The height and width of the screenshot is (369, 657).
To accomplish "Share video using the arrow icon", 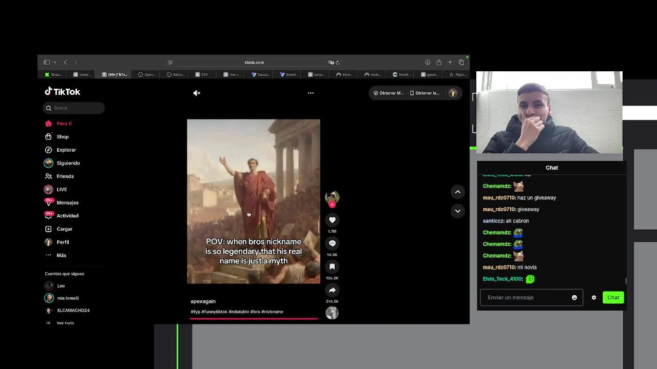I will (332, 290).
